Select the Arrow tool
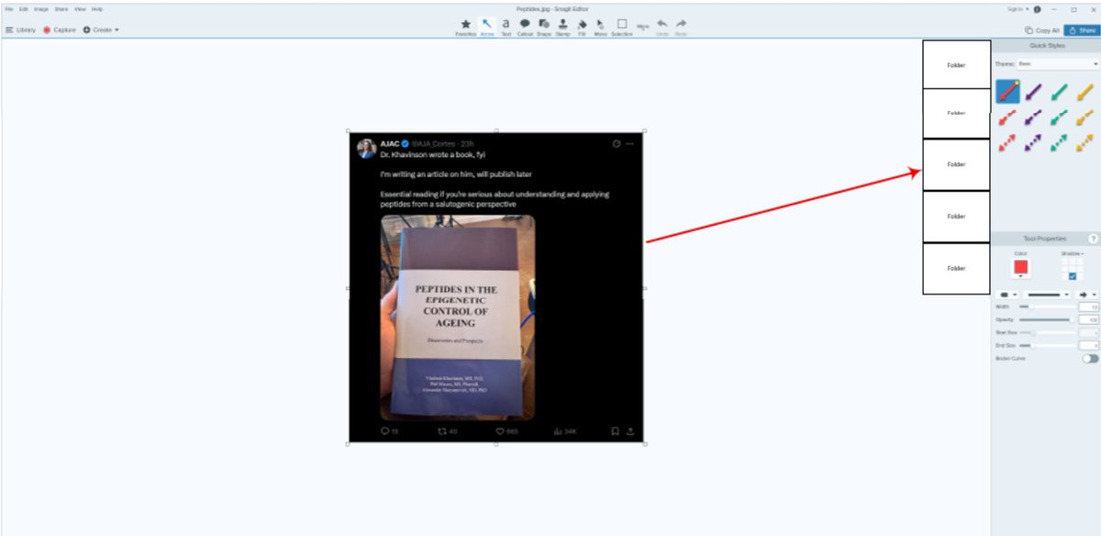This screenshot has width=1101, height=536. click(486, 25)
